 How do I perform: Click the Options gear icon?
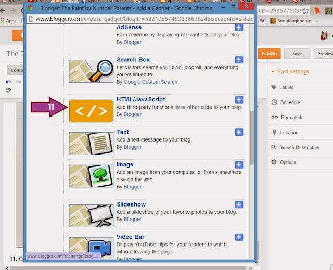pyautogui.click(x=274, y=162)
